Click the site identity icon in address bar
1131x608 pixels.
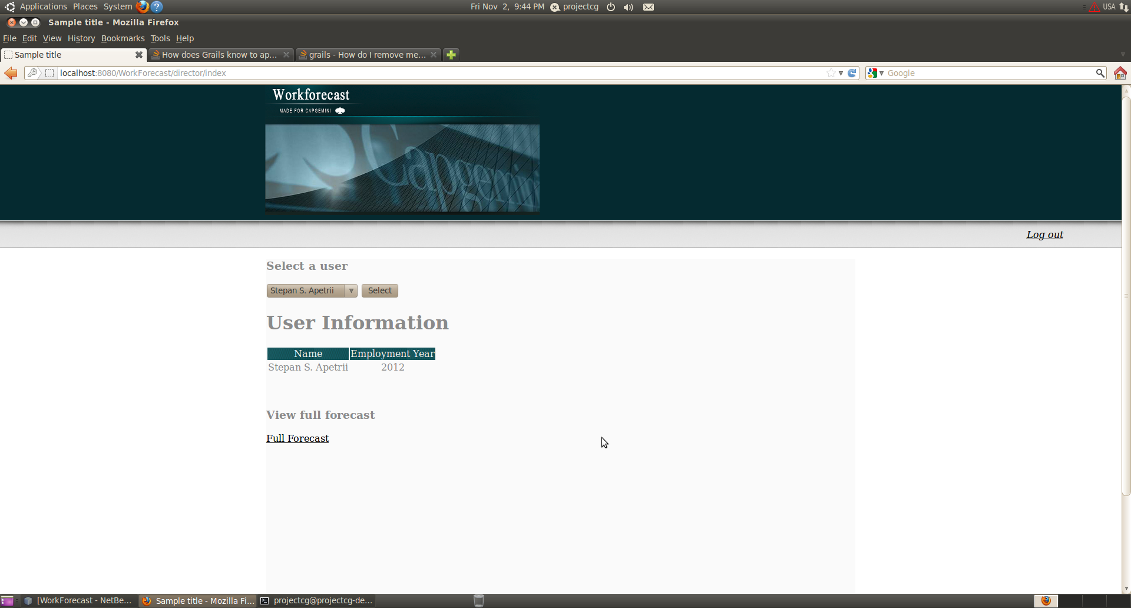pos(49,73)
